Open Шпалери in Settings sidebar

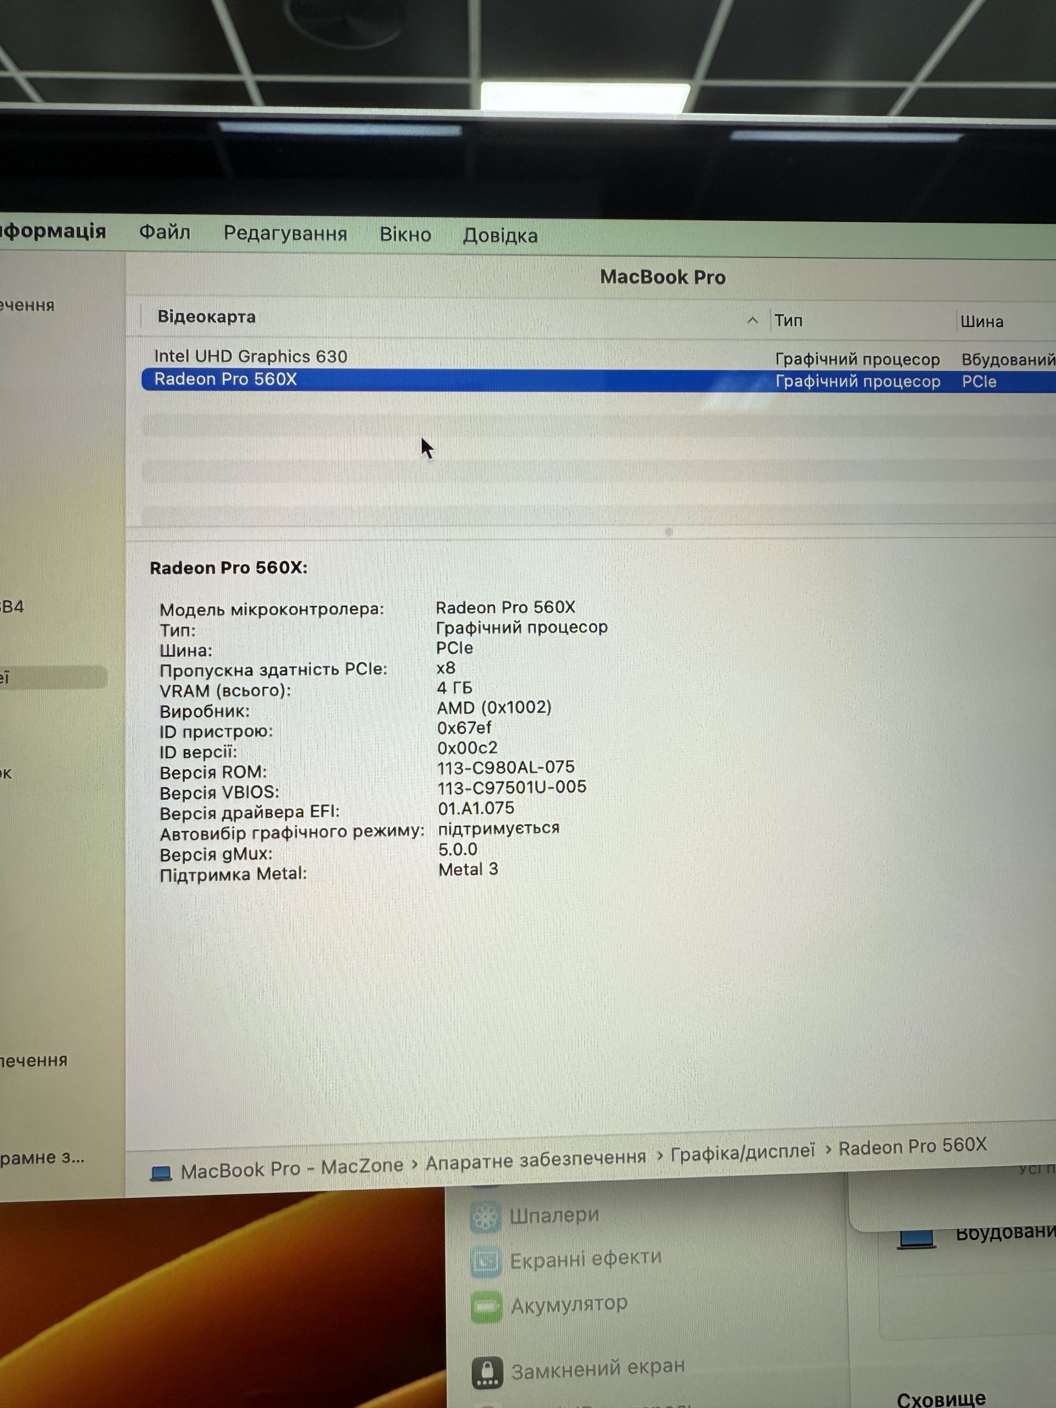tap(554, 1215)
